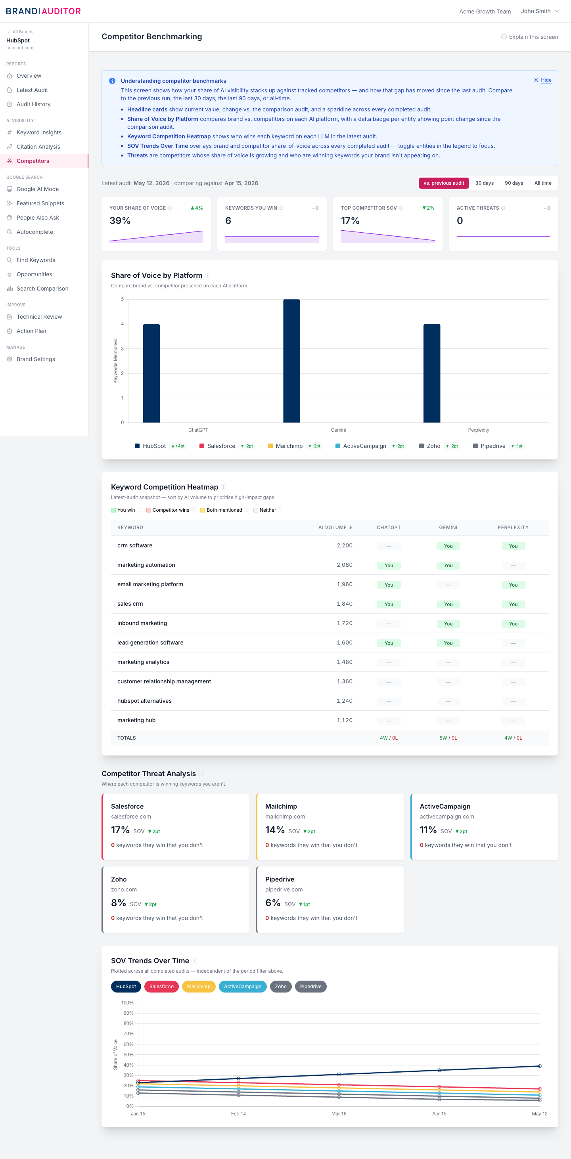Viewport: 571px width, 1159px height.
Task: Click the 'marketing hub' keyword row
Action: click(x=330, y=720)
